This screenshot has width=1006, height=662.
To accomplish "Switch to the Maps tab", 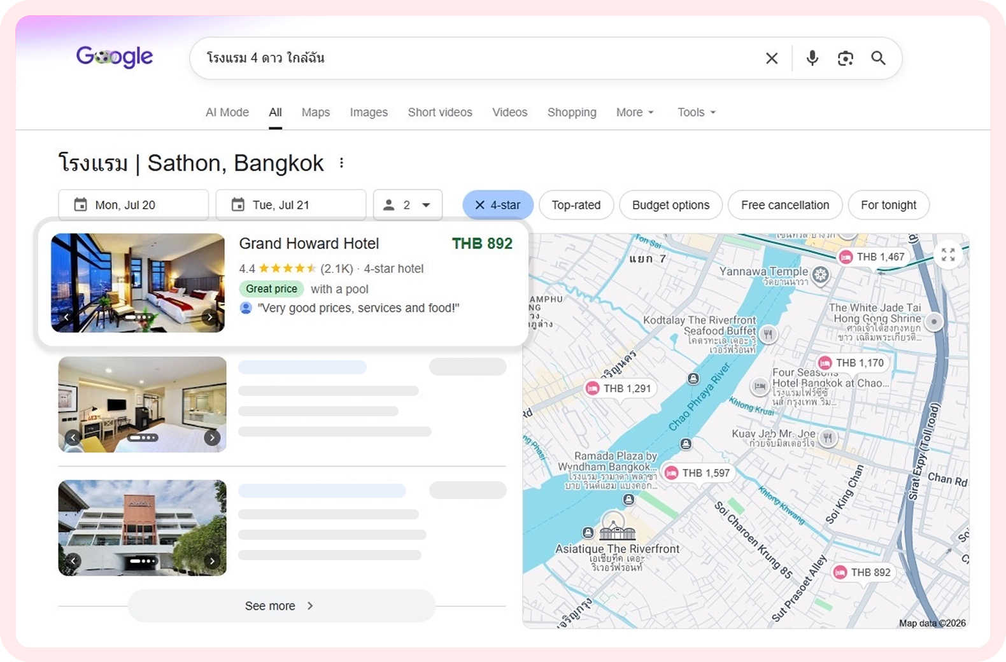I will pyautogui.click(x=316, y=113).
